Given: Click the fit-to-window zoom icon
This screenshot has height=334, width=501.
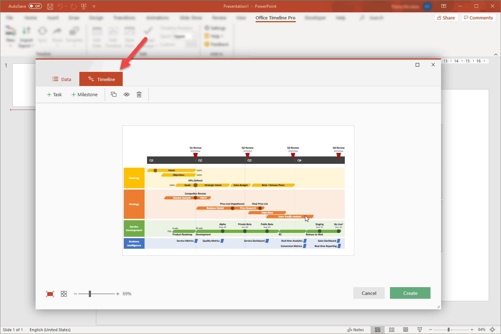Looking at the screenshot, I should point(50,294).
